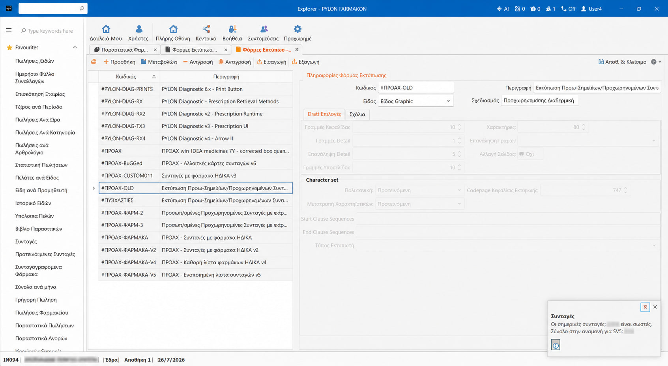Click the title bar search box
This screenshot has width=668, height=366.
53,8
